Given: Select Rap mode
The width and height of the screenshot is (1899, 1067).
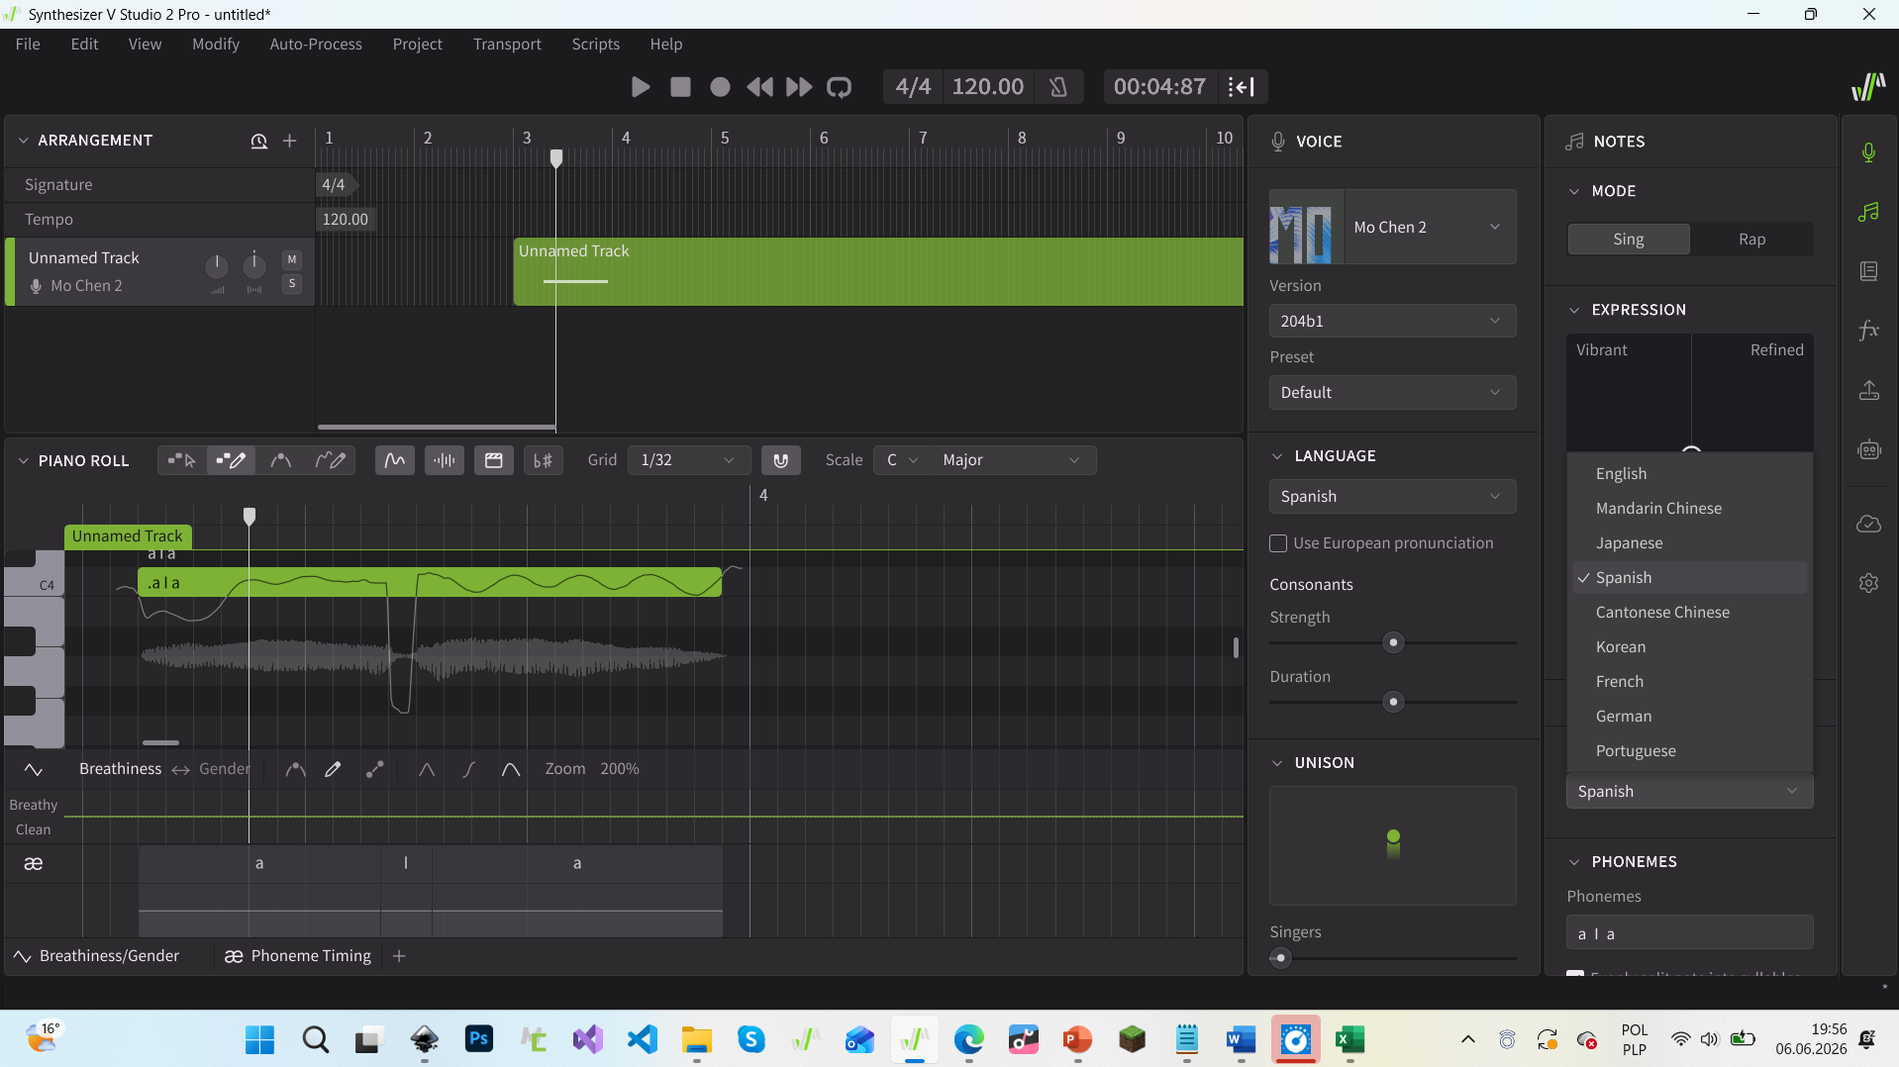Looking at the screenshot, I should (1751, 240).
